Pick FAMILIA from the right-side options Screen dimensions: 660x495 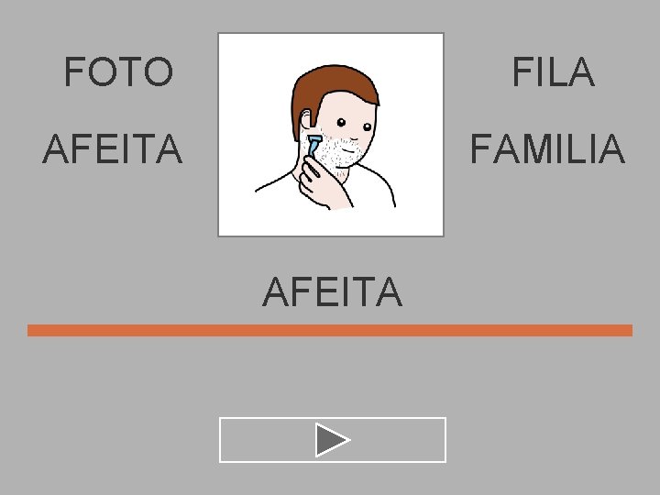pyautogui.click(x=547, y=148)
